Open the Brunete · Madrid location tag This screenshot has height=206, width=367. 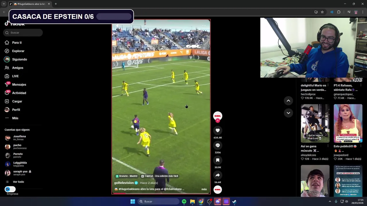[126, 176]
